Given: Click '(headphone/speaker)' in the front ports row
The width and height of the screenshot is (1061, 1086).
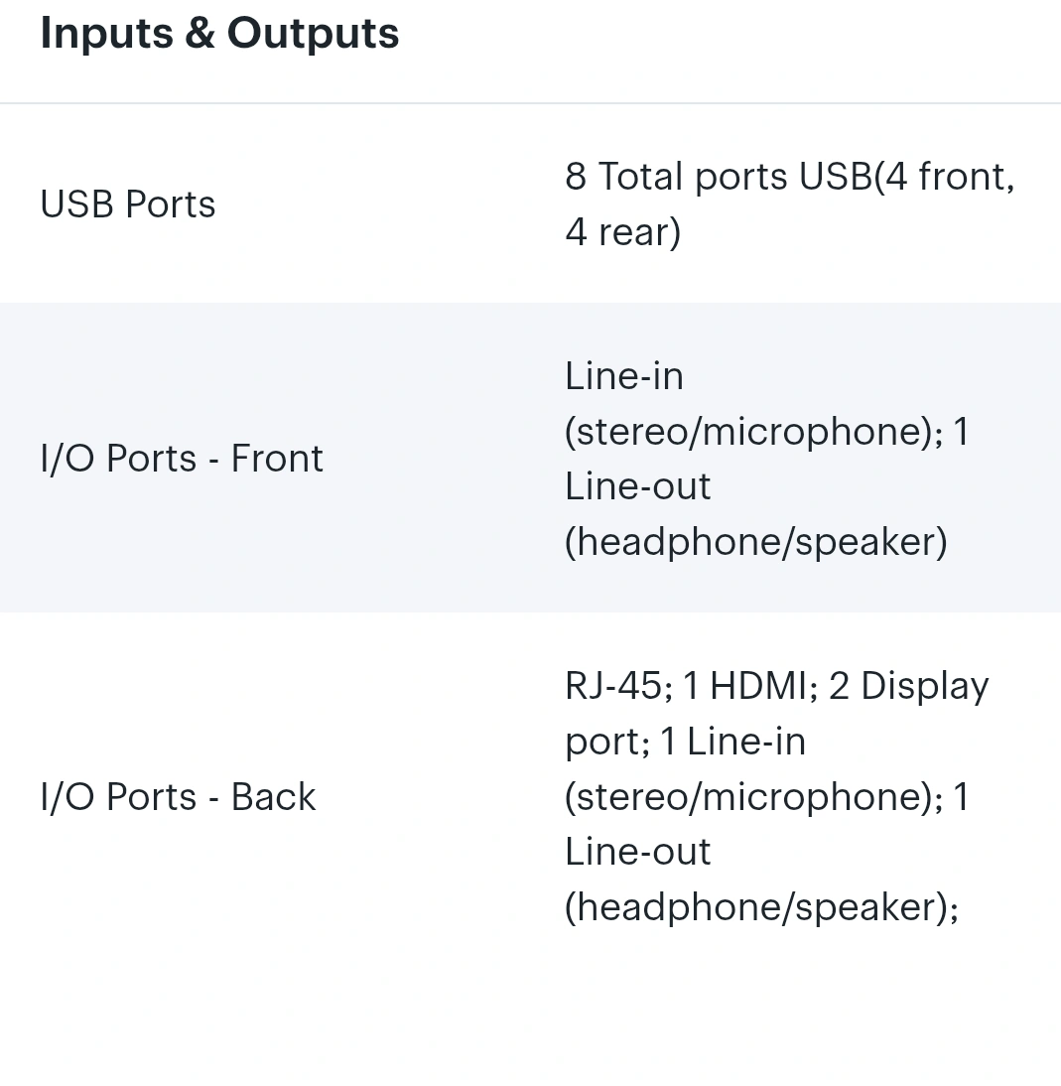Looking at the screenshot, I should (x=755, y=542).
